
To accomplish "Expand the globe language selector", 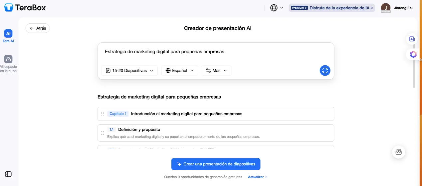I will click(276, 8).
